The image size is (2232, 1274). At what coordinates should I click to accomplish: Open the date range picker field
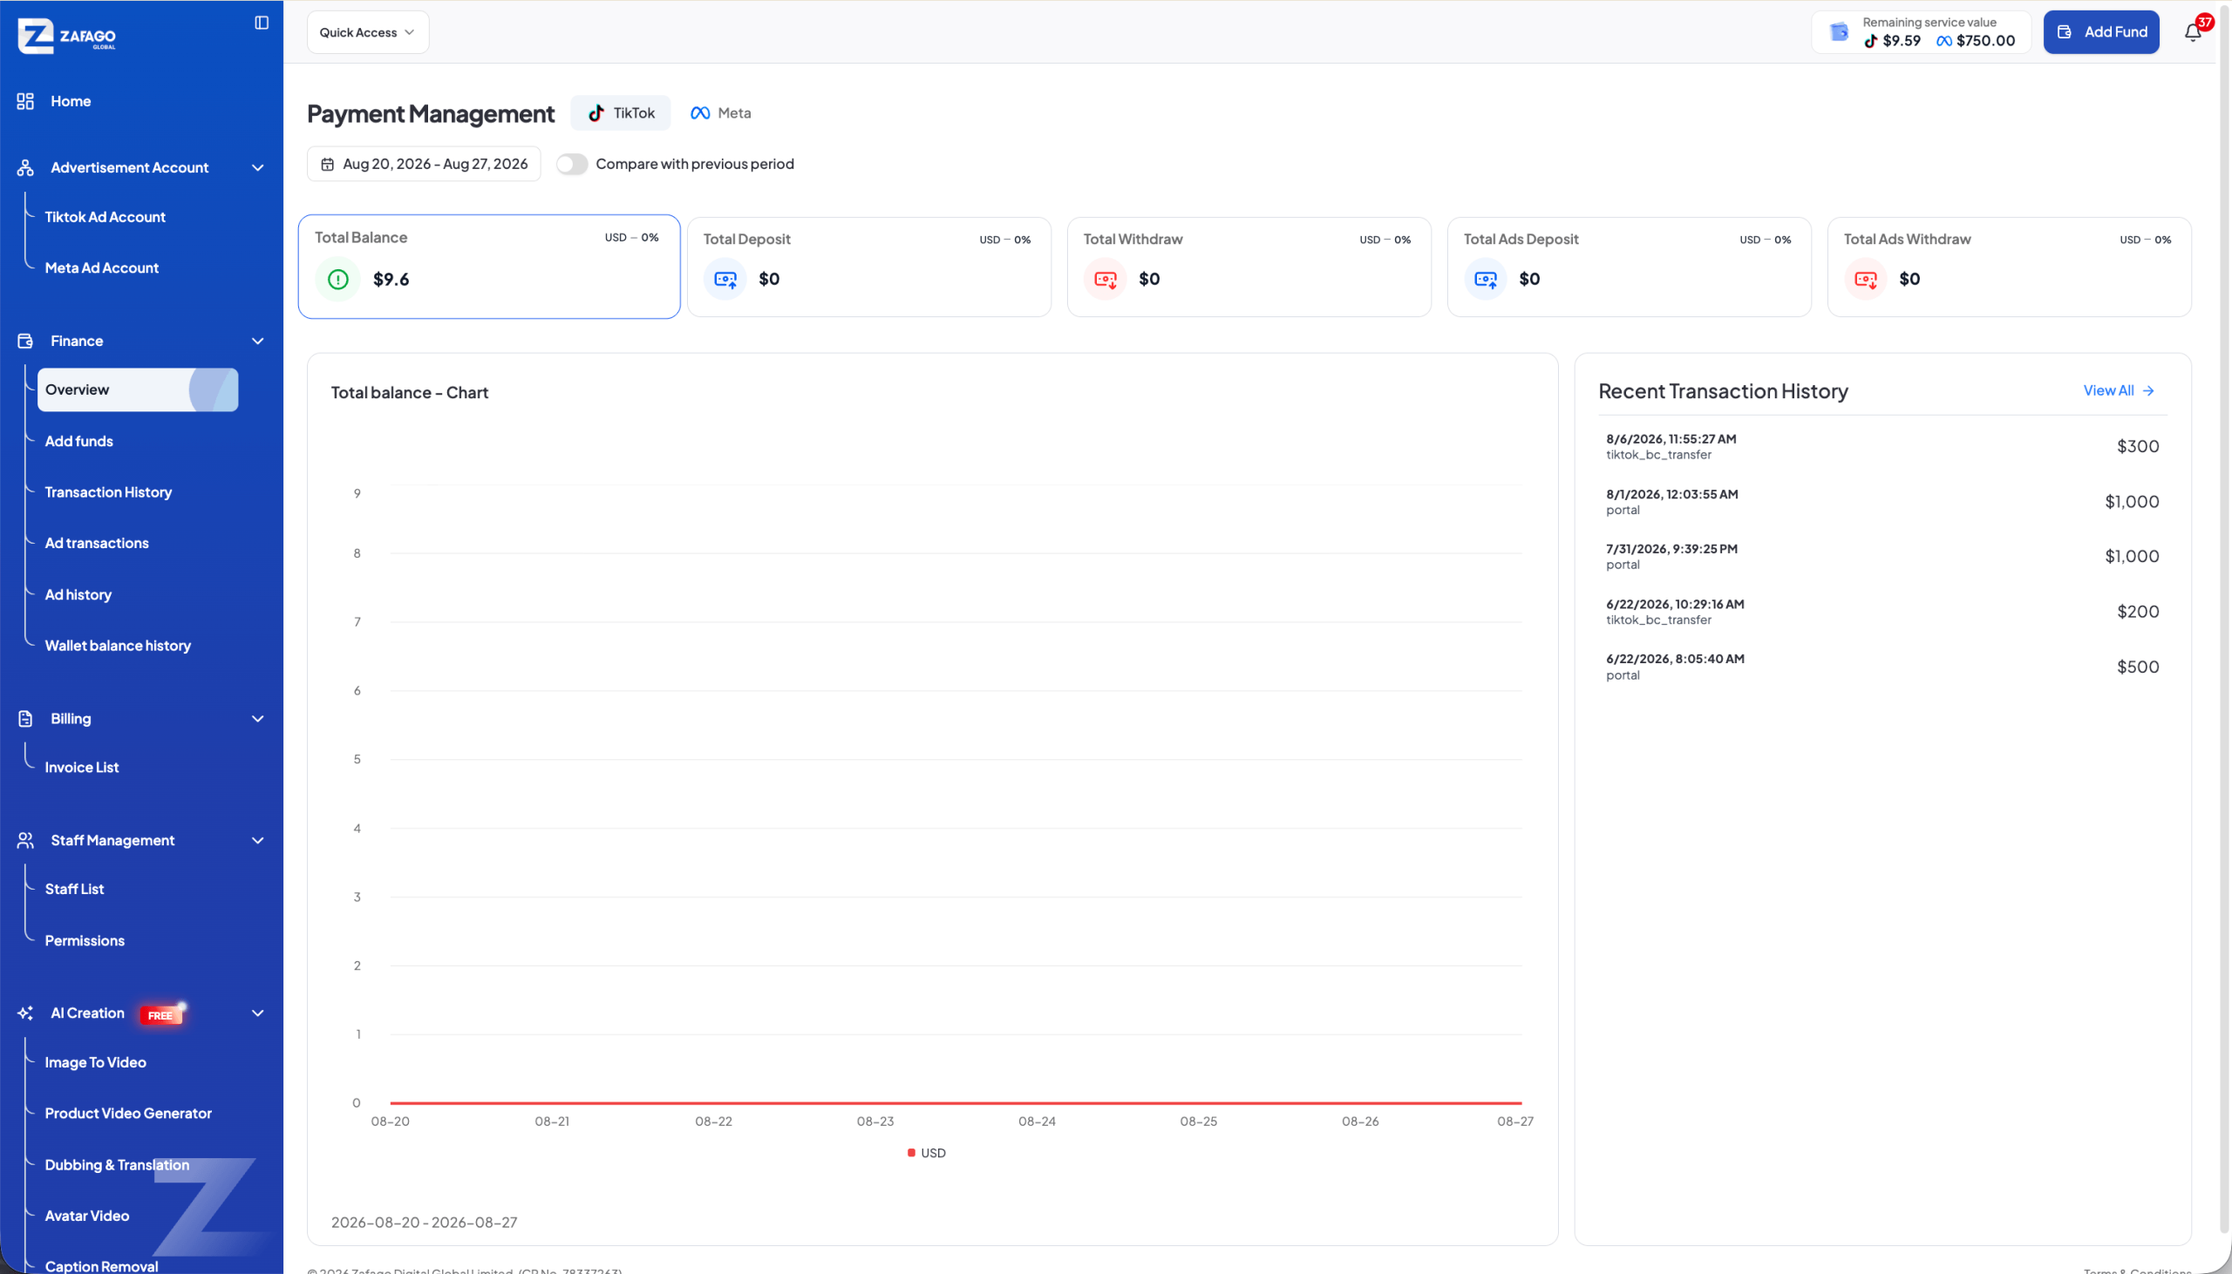click(x=424, y=164)
